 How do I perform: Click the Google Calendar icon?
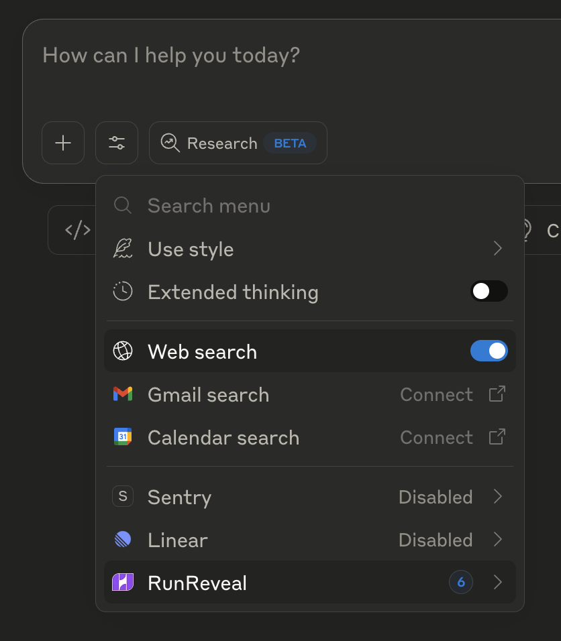click(x=123, y=437)
